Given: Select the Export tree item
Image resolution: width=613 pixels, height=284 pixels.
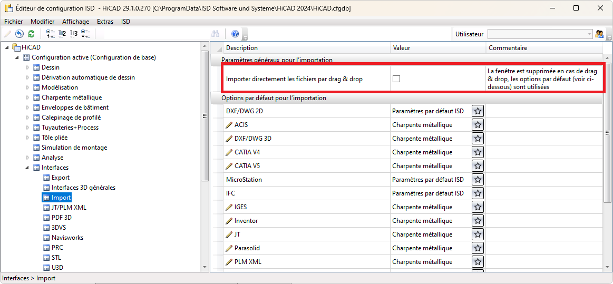Looking at the screenshot, I should tap(61, 178).
